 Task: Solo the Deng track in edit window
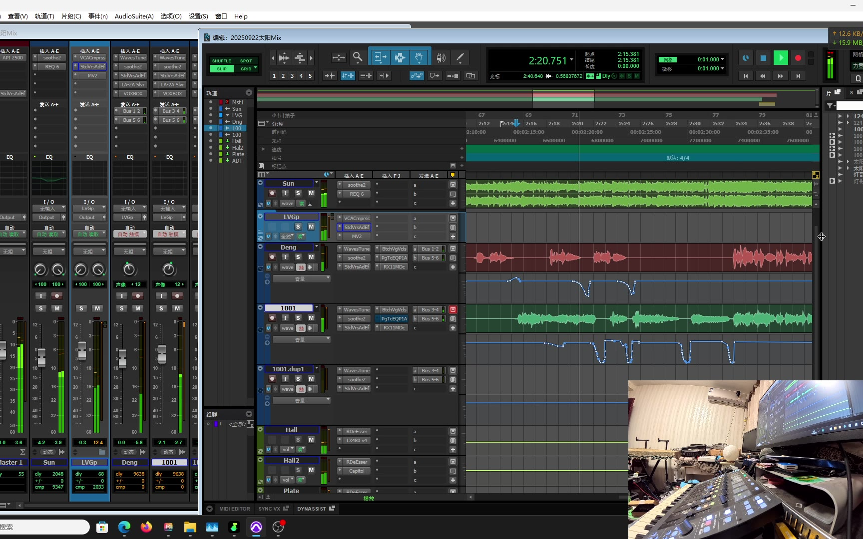pyautogui.click(x=298, y=257)
